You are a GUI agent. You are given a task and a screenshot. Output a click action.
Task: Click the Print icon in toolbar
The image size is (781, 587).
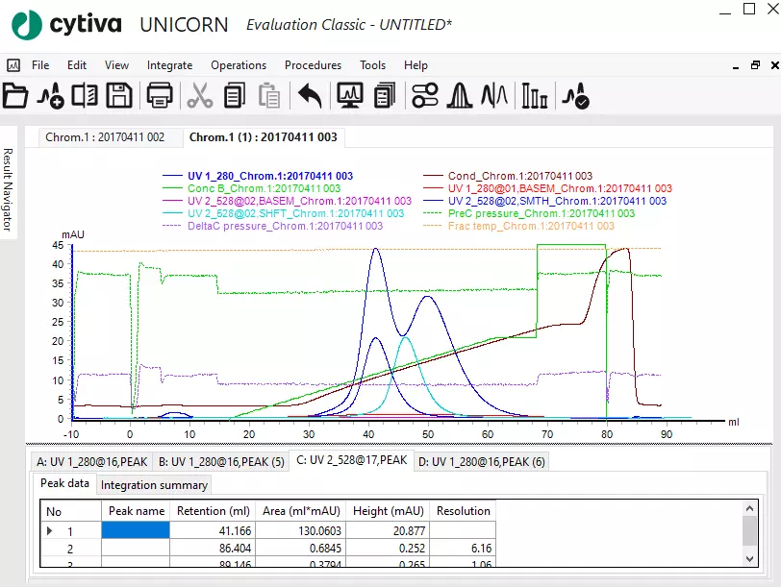160,95
